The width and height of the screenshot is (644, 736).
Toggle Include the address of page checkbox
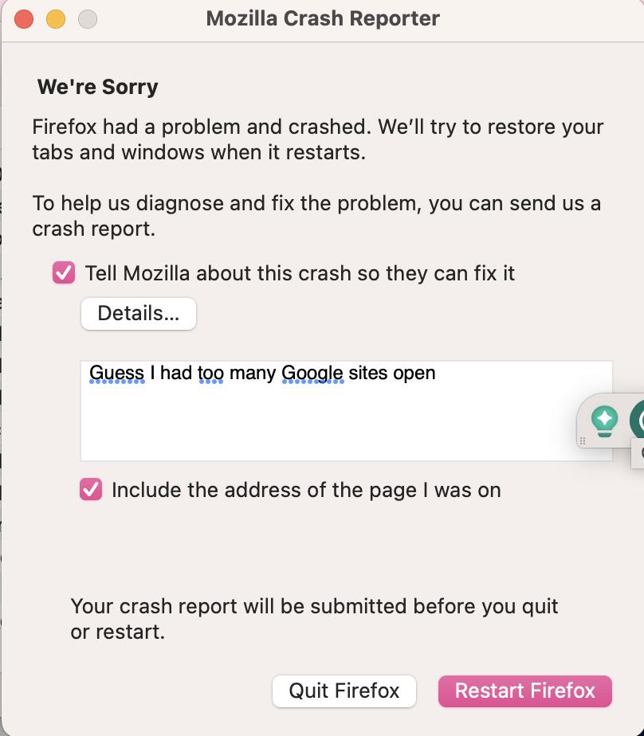pyautogui.click(x=91, y=489)
